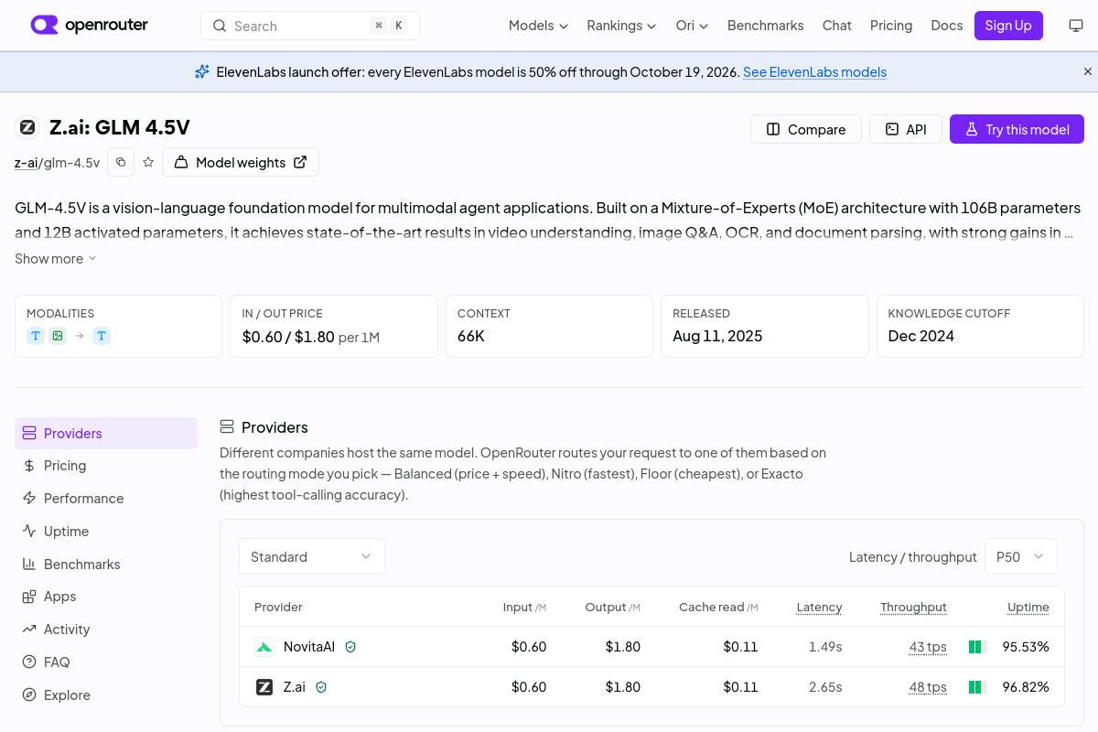The image size is (1098, 732).
Task: Click the text output modality icon
Action: click(x=102, y=336)
